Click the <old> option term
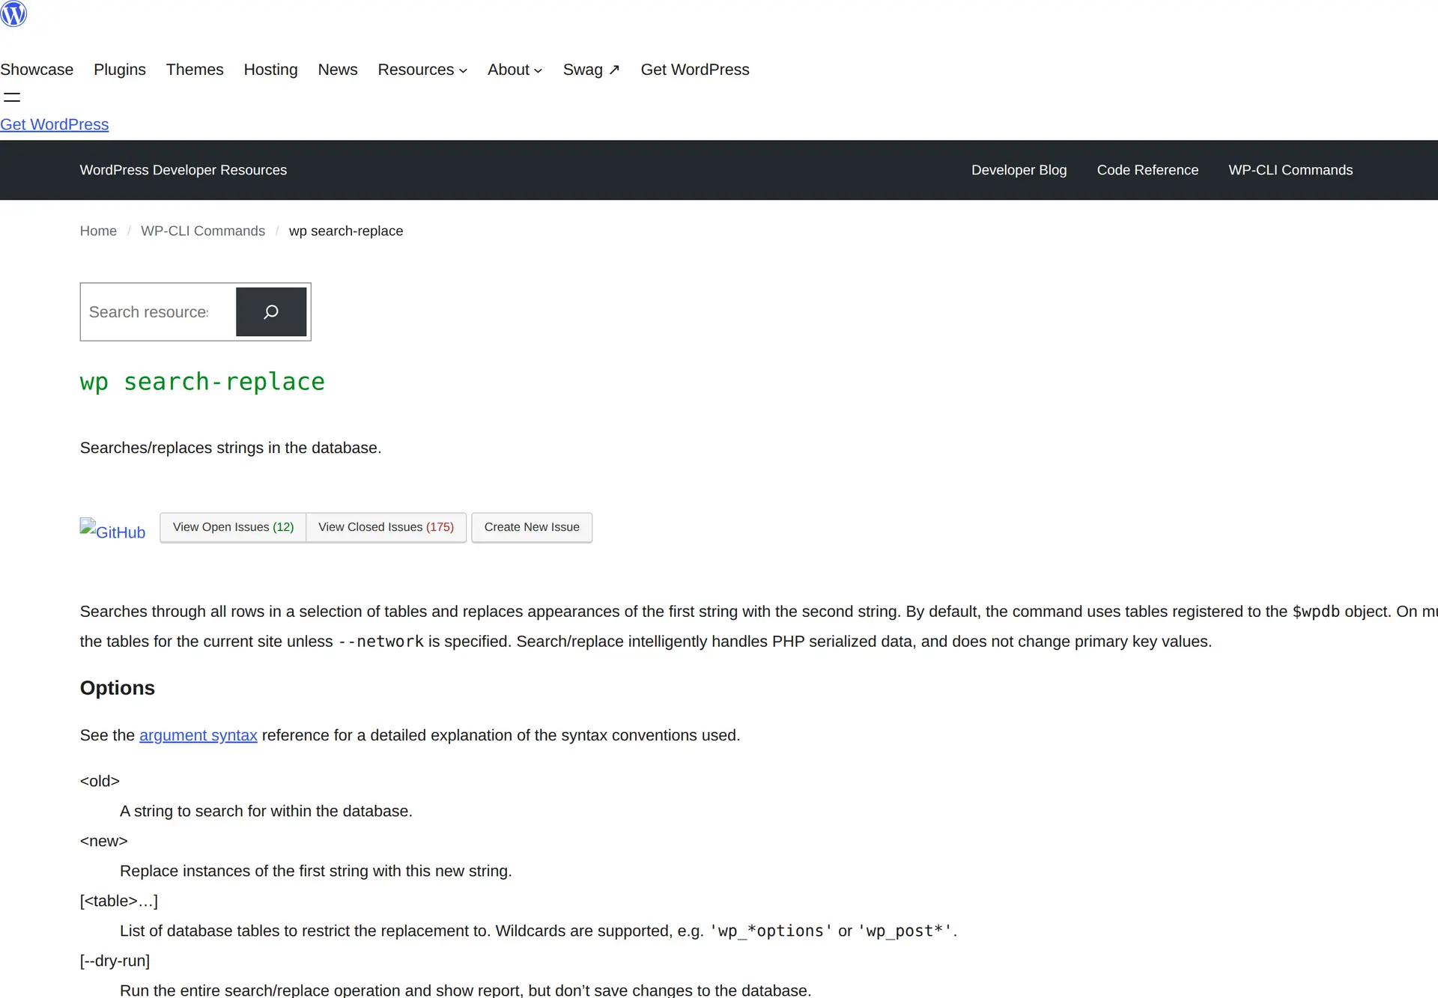 coord(100,781)
